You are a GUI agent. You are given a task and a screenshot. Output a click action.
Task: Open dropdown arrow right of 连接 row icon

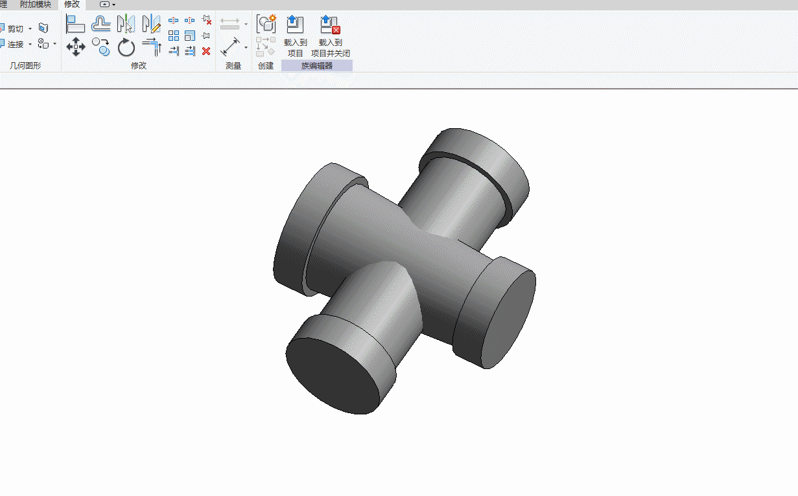[x=55, y=45]
